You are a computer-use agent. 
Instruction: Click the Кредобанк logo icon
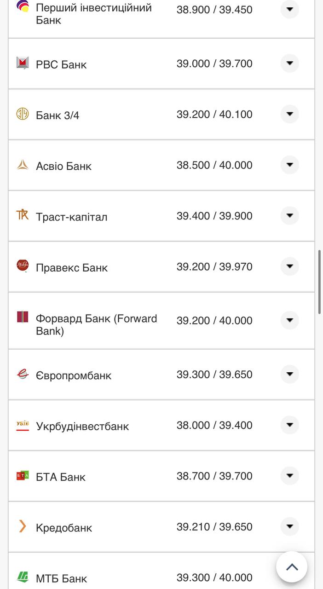point(23,526)
